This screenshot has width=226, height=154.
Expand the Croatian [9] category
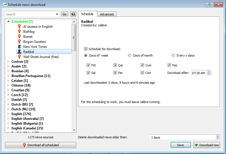coord(8,90)
